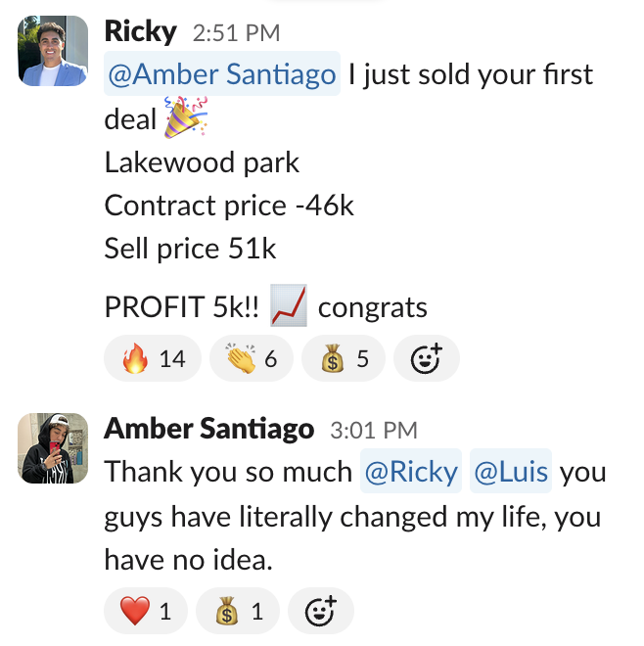Image resolution: width=644 pixels, height=646 pixels.
Task: Toggle the clapping hands reaction
Action: click(x=252, y=358)
